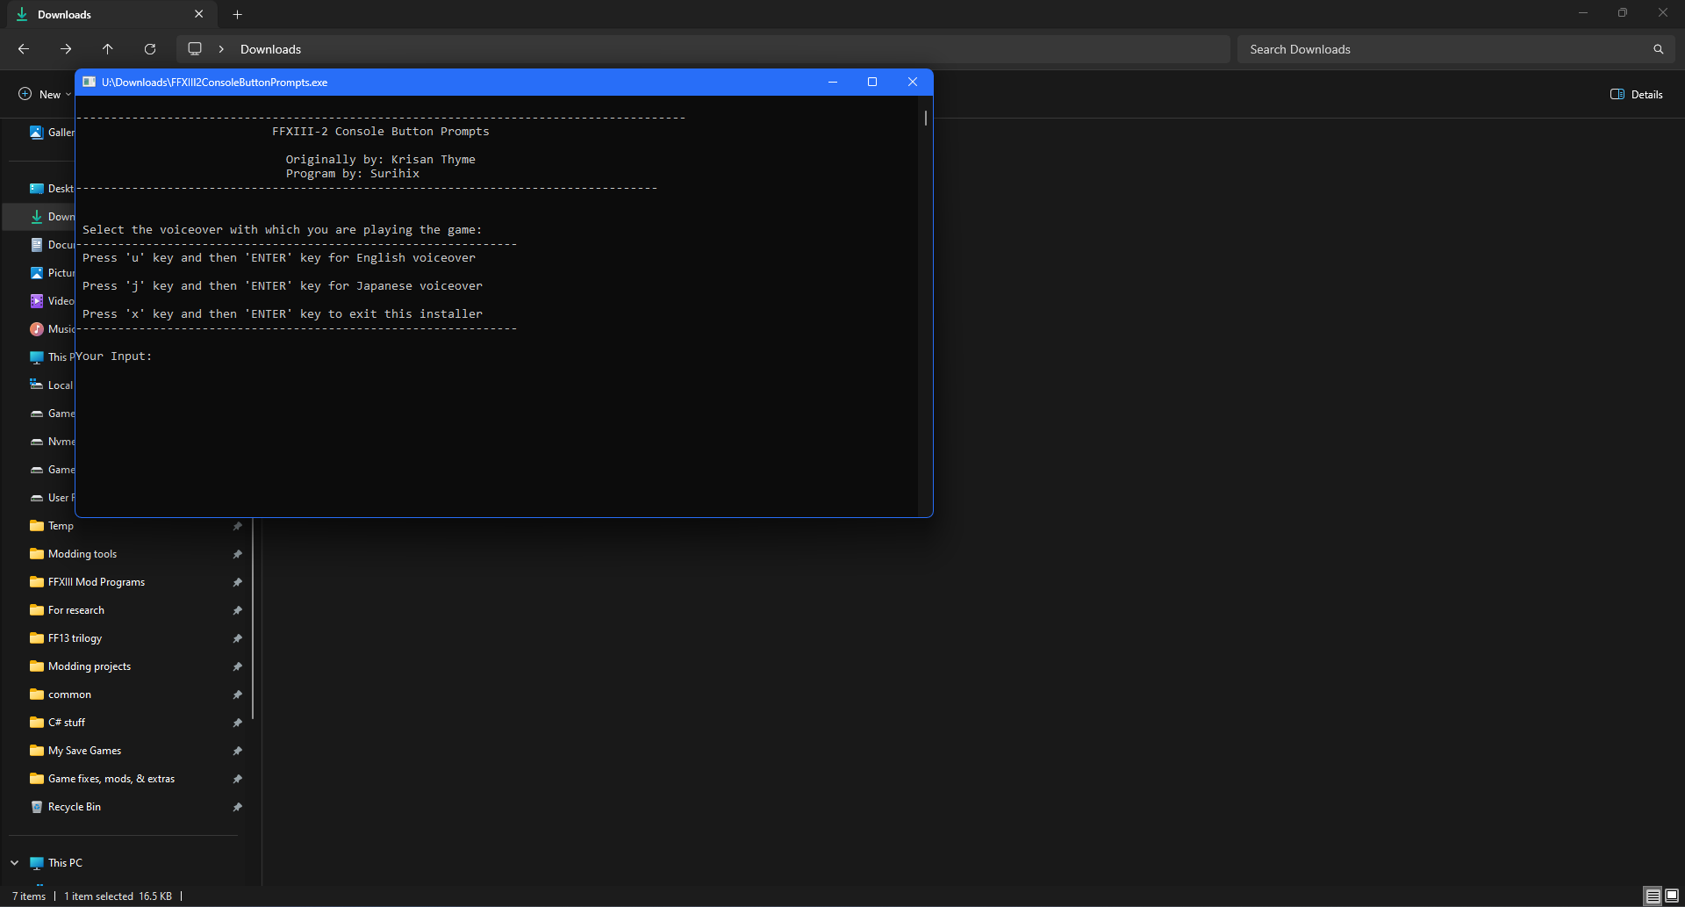Click 'Originally by: Krisan Thyme' line
Image resolution: width=1685 pixels, height=907 pixels.
point(381,160)
